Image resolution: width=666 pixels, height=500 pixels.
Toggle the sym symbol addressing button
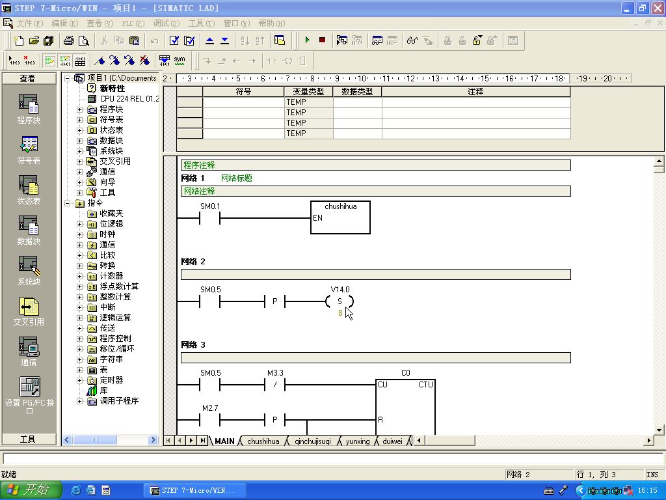(180, 61)
